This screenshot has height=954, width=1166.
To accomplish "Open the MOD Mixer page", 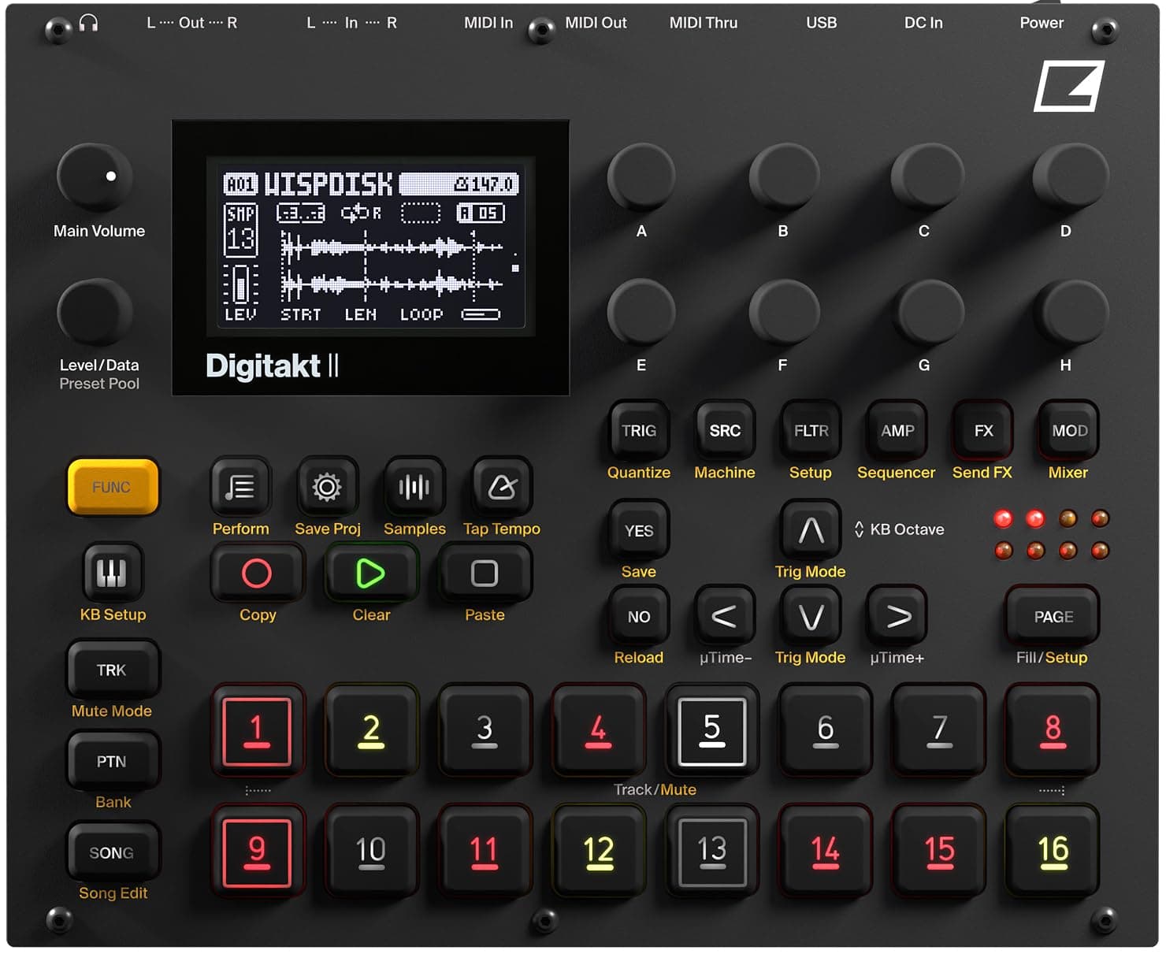I will [1068, 430].
